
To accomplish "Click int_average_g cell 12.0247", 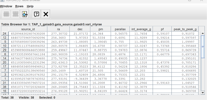I will tap(141, 46).
